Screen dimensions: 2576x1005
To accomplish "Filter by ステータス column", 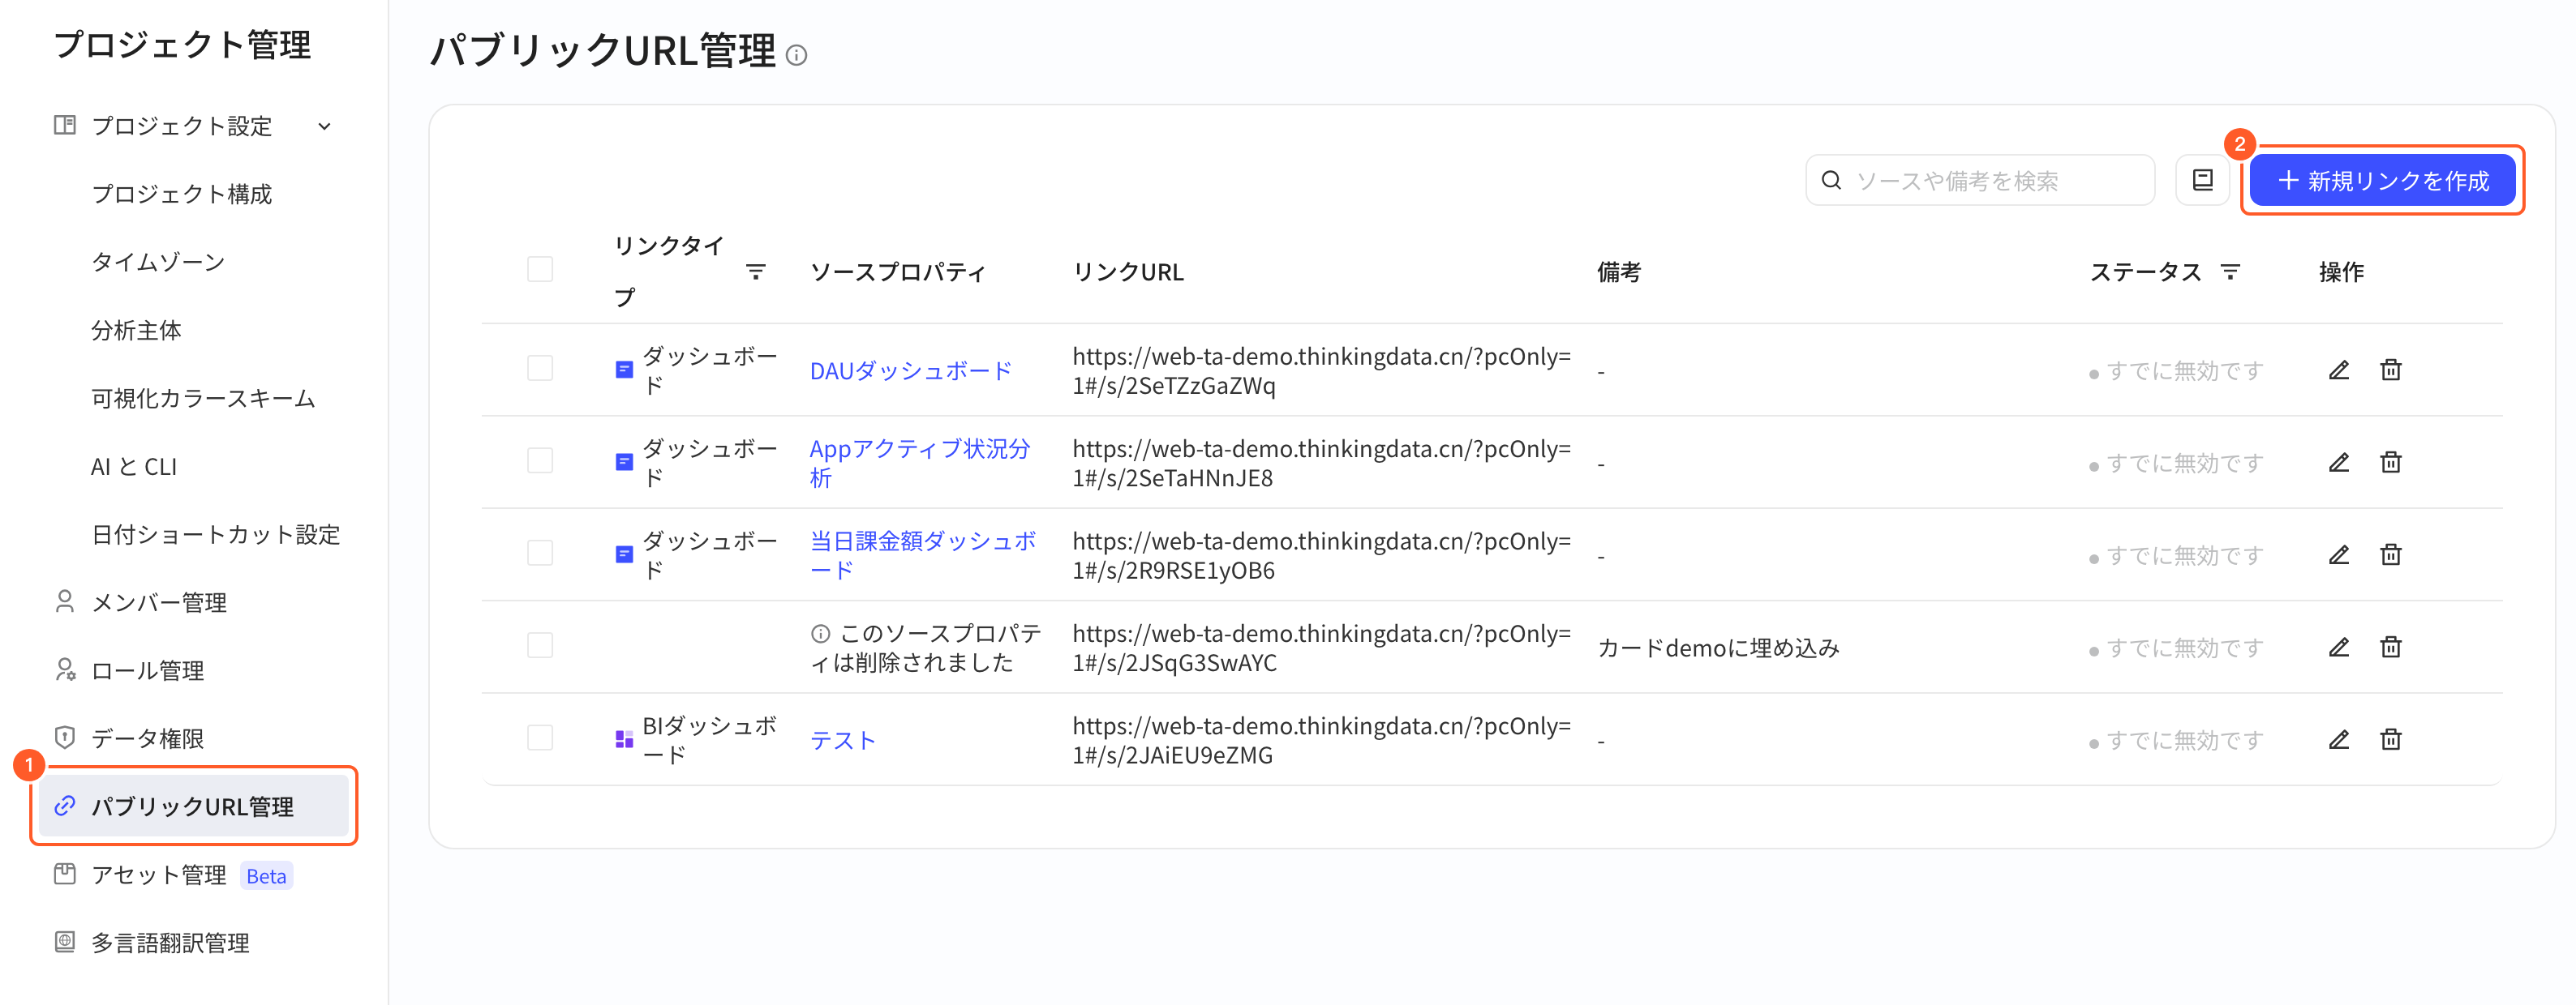I will tap(2230, 271).
